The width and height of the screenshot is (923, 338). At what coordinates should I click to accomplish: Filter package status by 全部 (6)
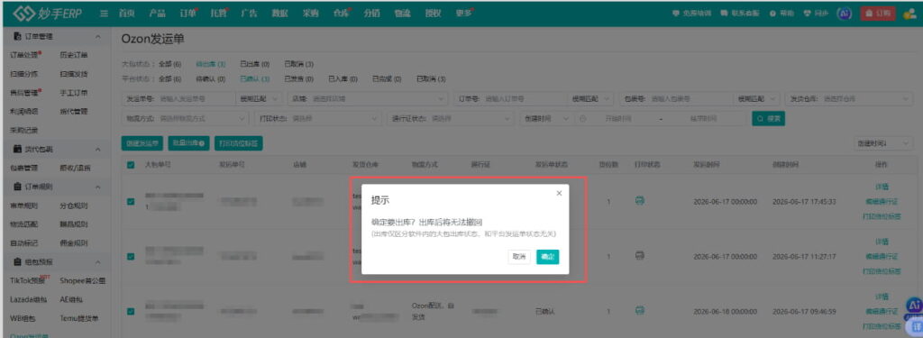tap(169, 64)
